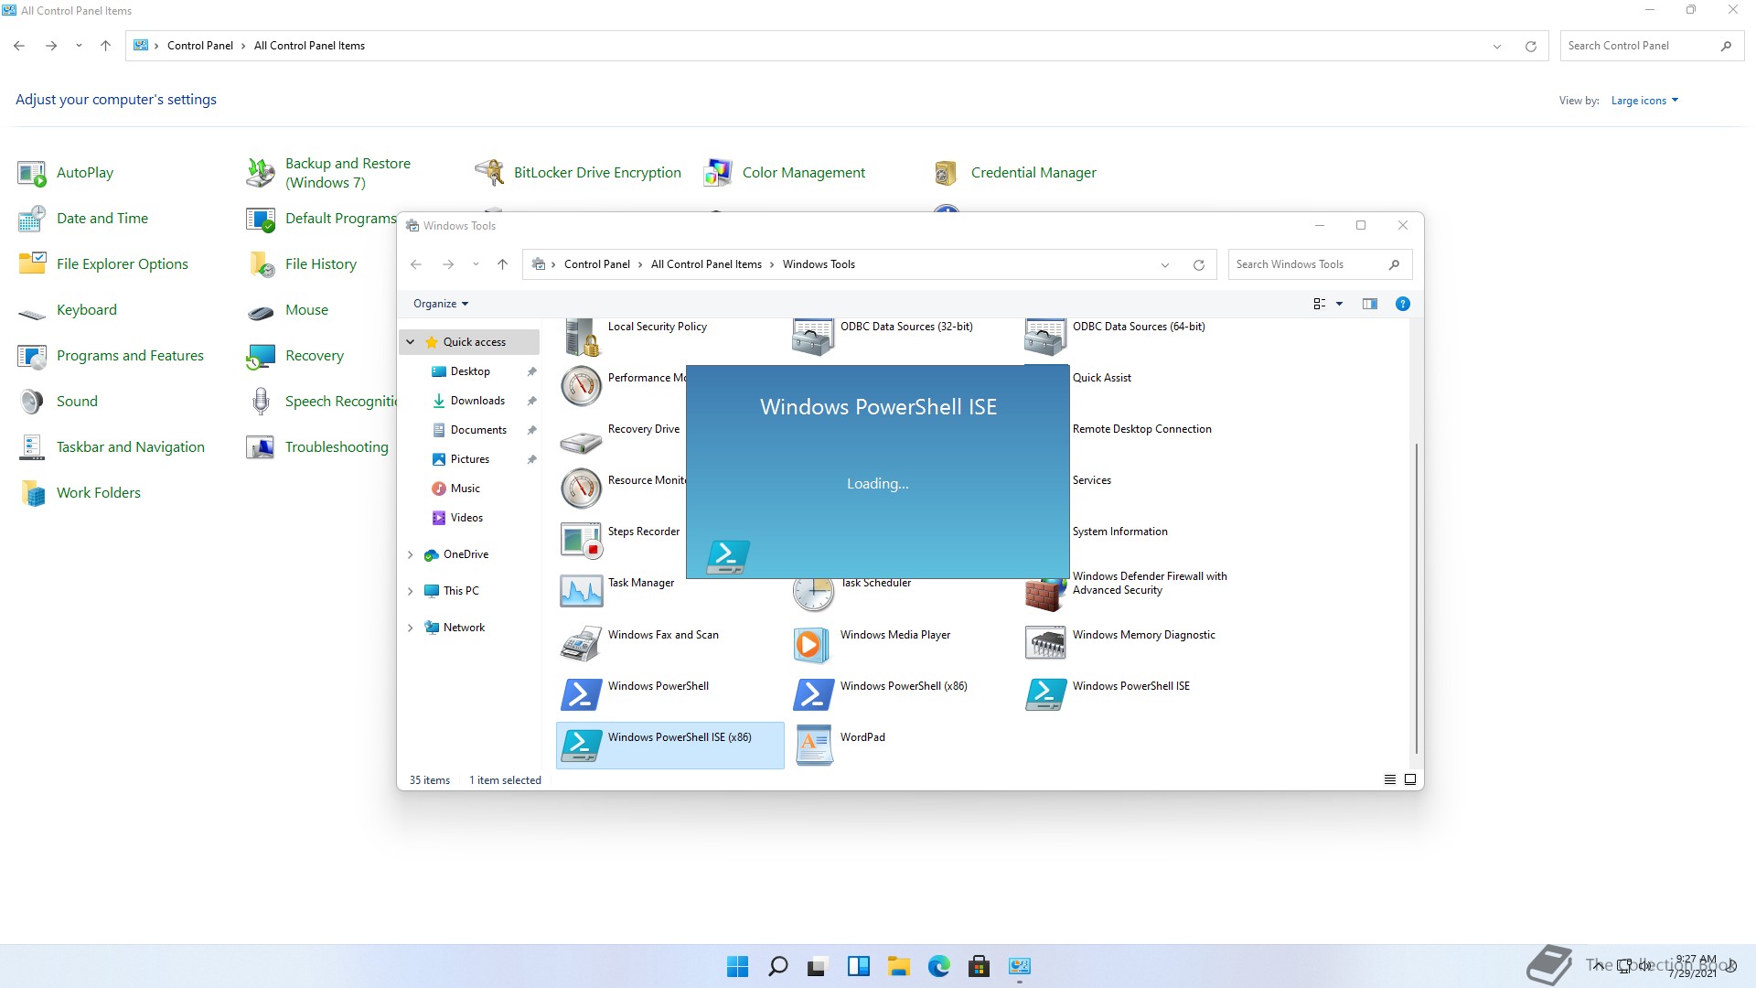The image size is (1756, 988).
Task: Click the Search Windows Tools box
Action: (x=1320, y=264)
